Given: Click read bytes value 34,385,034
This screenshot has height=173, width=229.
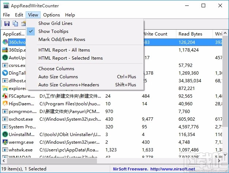Looking at the screenshot, I should point(190,81).
